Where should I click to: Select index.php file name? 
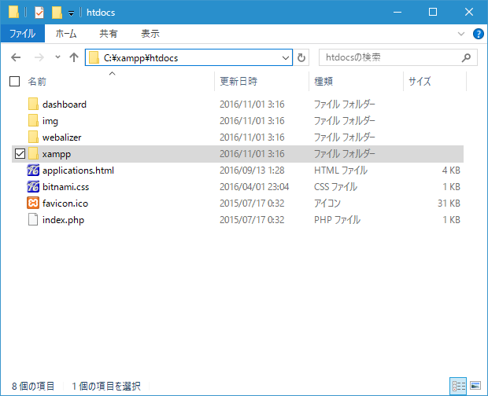pyautogui.click(x=63, y=220)
